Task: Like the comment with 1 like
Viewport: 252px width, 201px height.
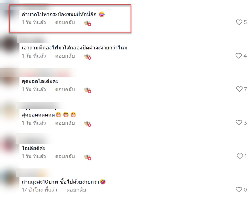Action: coord(240,156)
